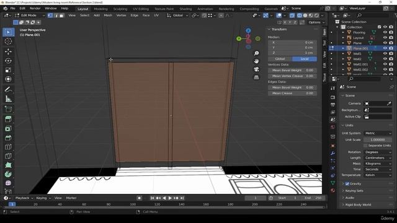
Task: Open the Material properties tab
Action: (332, 190)
